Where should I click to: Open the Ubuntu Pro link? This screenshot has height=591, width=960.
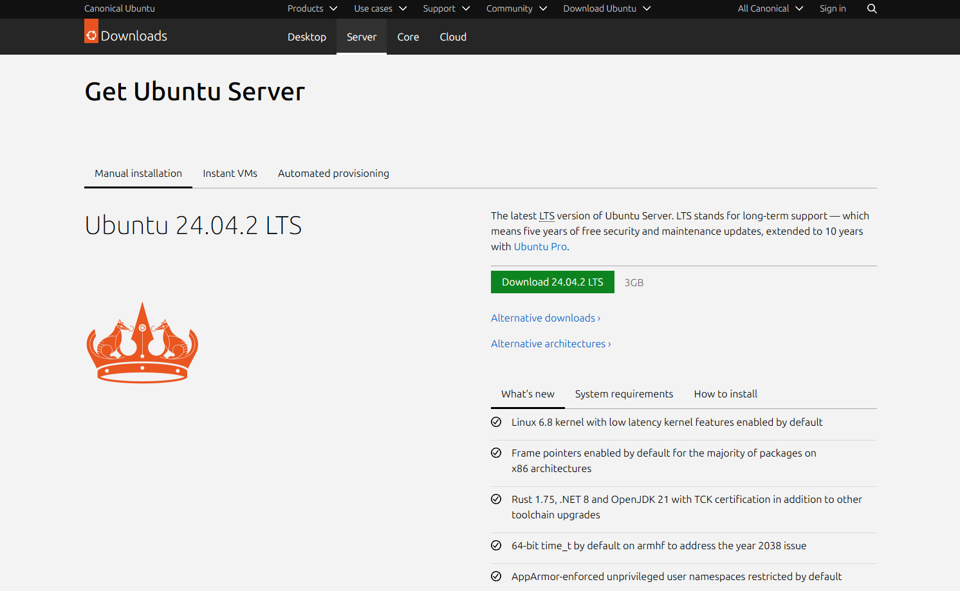point(540,246)
